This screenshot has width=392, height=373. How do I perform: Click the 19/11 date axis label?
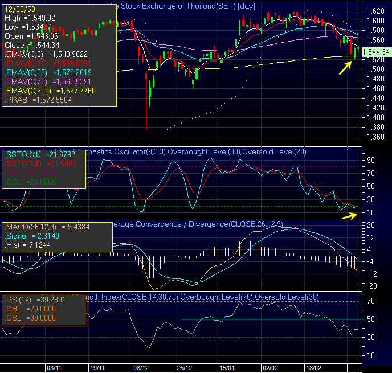click(97, 368)
